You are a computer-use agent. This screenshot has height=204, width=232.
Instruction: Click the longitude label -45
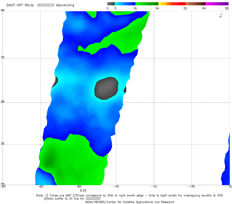[116, 186]
